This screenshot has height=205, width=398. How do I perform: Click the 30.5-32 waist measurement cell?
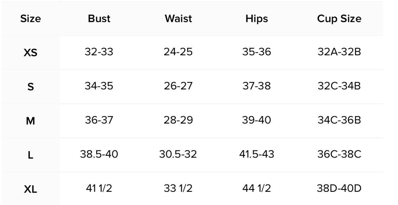178,155
